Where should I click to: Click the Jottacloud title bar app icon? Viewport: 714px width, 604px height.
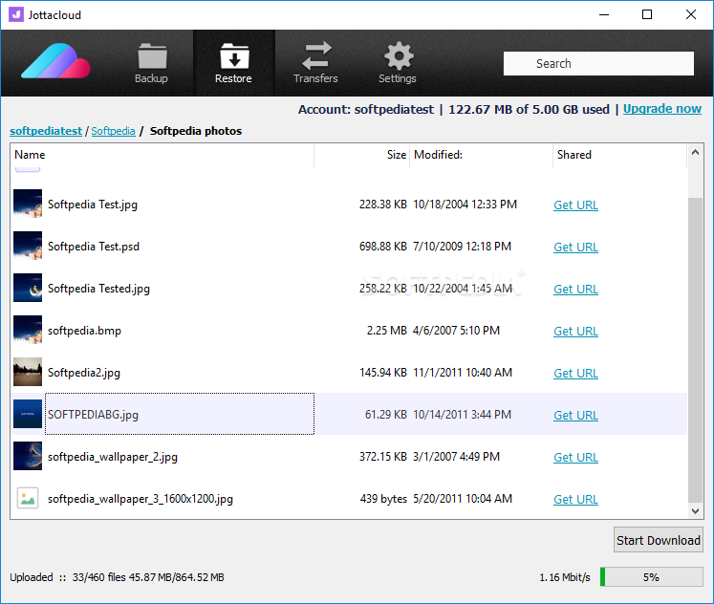16,14
